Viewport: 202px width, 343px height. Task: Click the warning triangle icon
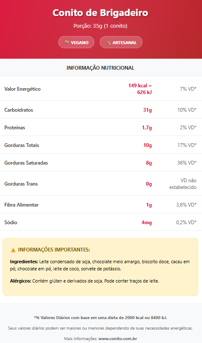coord(13,250)
